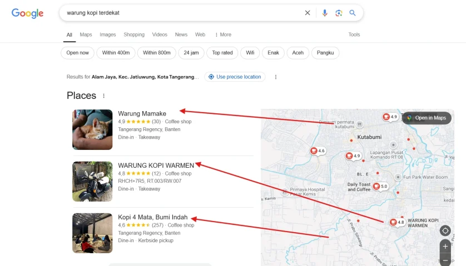This screenshot has height=266, width=466.
Task: Apply the Within 800m filter
Action: click(x=157, y=53)
